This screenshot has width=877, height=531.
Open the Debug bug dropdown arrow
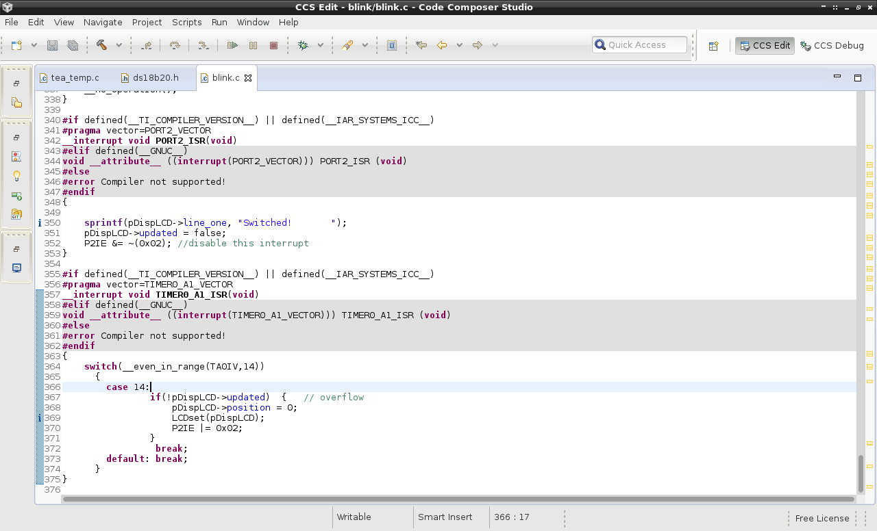(319, 45)
